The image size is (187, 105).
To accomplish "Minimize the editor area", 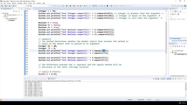I will 164,9.
